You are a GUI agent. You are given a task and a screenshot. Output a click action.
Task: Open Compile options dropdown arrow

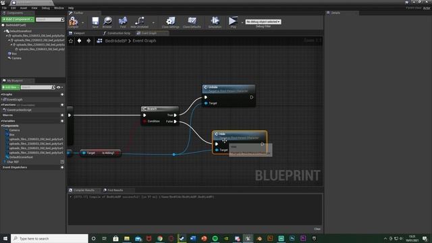coord(82,22)
